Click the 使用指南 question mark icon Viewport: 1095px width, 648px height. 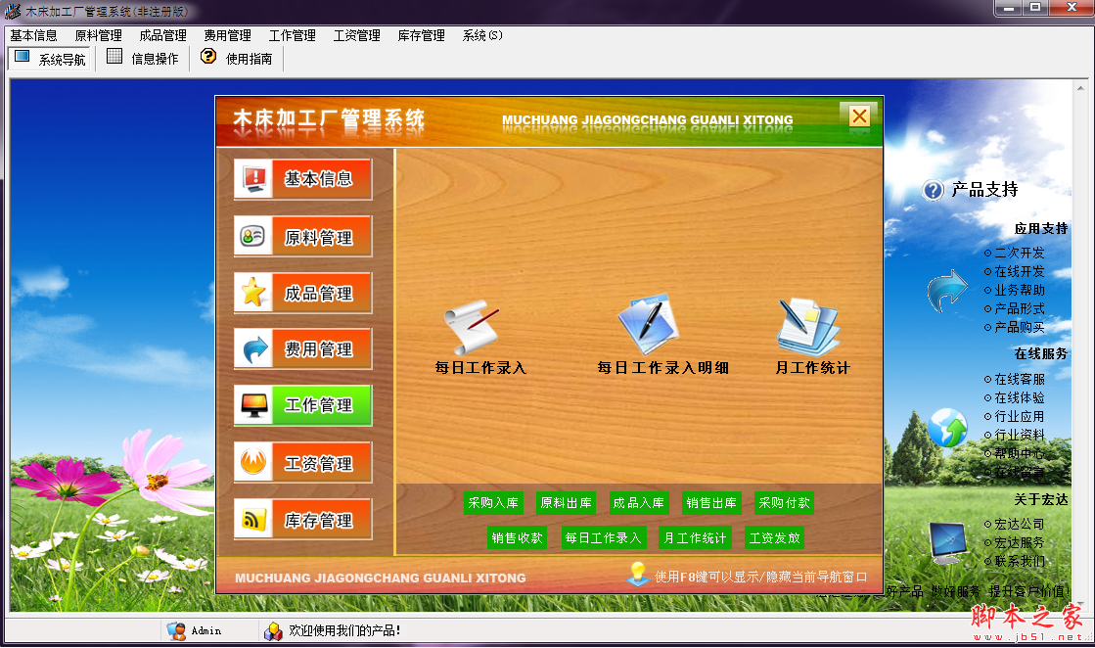[208, 56]
